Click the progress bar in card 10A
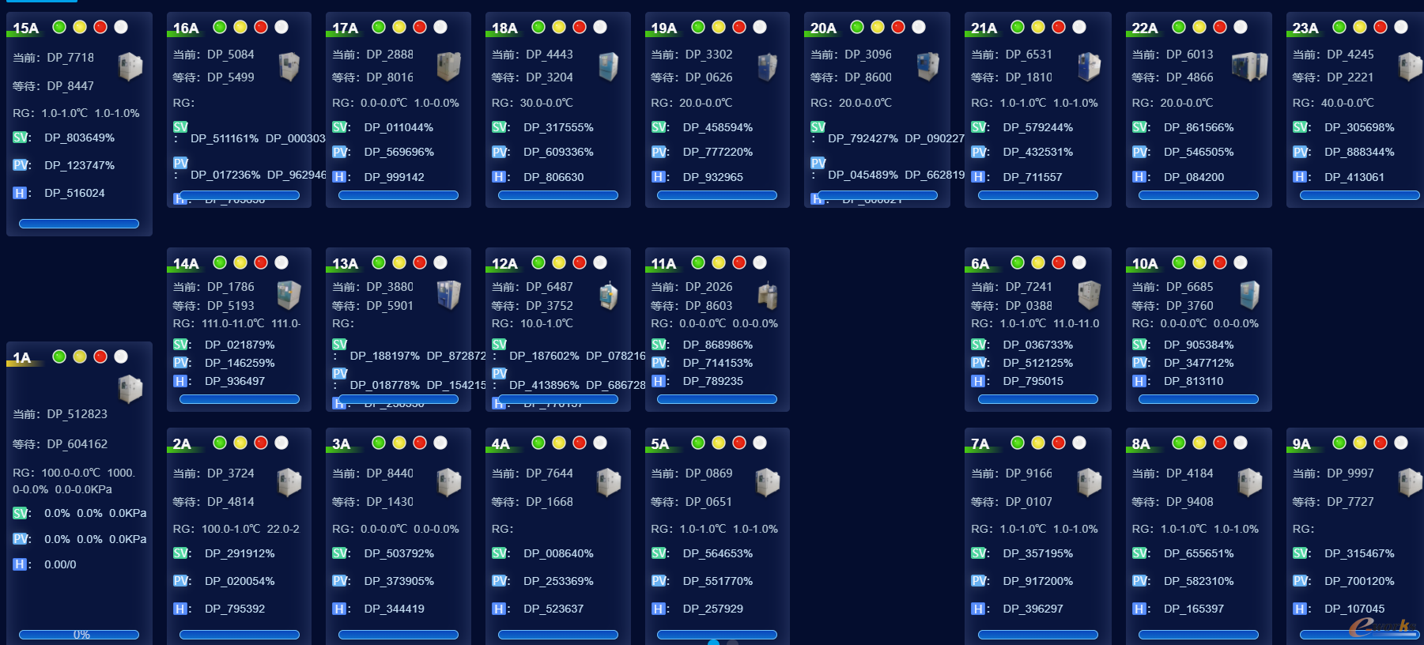 point(1199,399)
